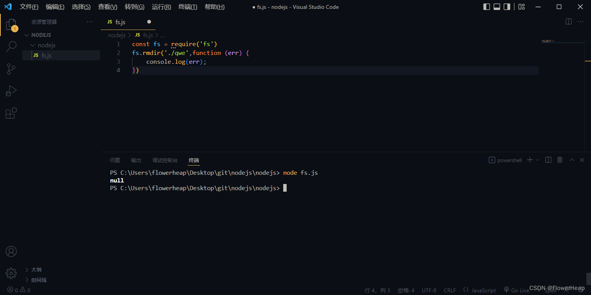Click the terminal prompt input line
The image size is (591, 295).
(x=198, y=188)
